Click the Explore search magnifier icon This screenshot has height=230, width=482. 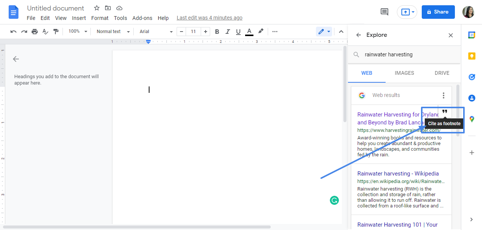(x=356, y=55)
